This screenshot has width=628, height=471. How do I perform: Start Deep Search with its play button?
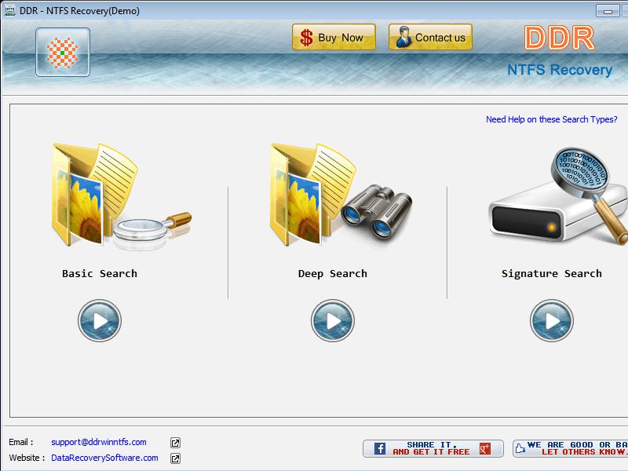(x=332, y=320)
